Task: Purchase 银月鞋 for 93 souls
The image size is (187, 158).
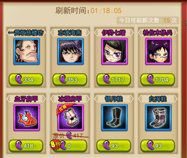Action: [x=114, y=146]
